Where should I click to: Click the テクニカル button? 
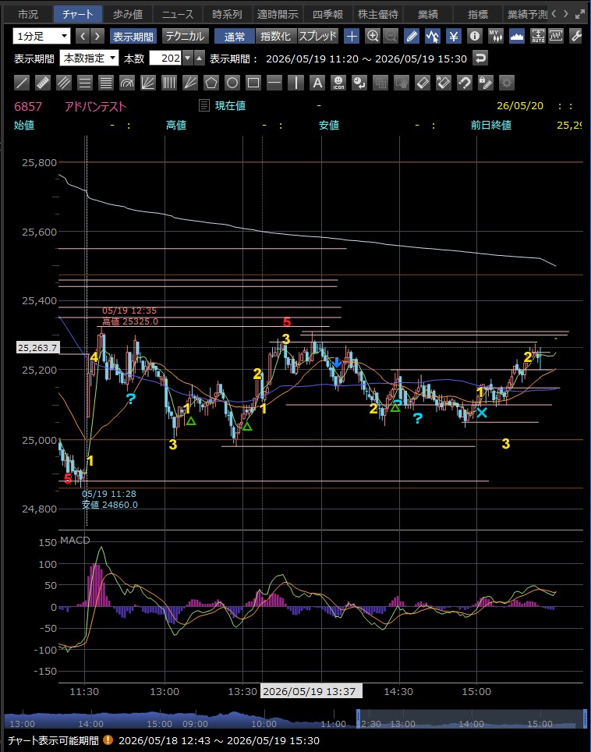[185, 37]
